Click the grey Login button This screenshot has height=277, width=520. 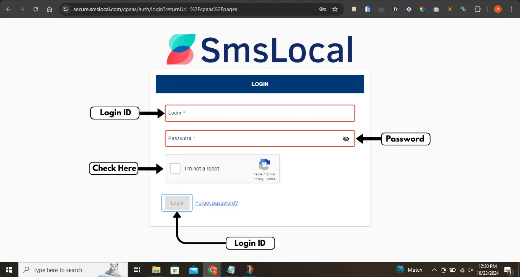[x=177, y=203]
